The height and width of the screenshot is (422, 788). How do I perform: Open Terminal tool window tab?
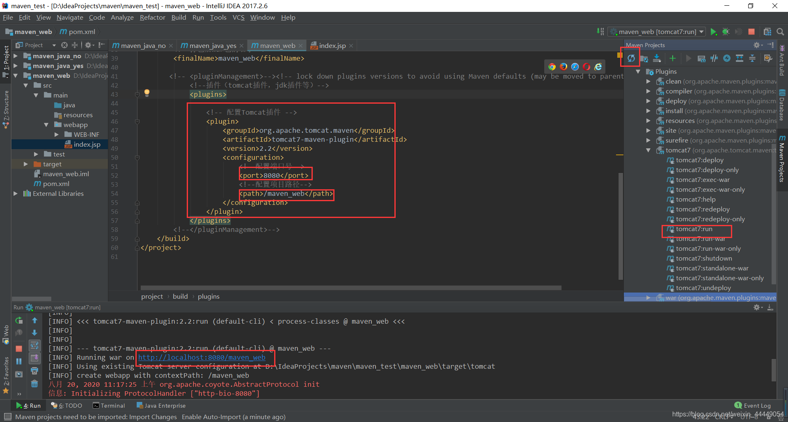click(109, 406)
